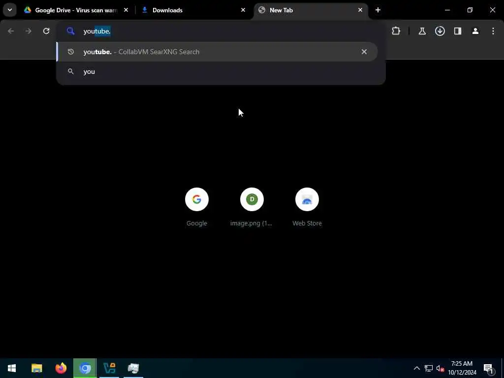Click the muted volume tray icon
Viewport: 504px width, 378px height.
(440, 368)
